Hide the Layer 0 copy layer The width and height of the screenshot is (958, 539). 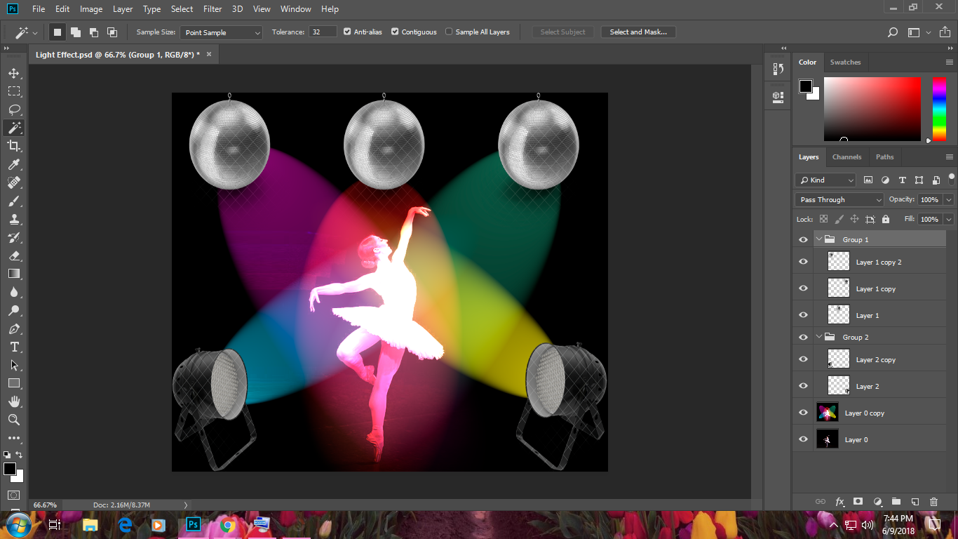point(803,413)
